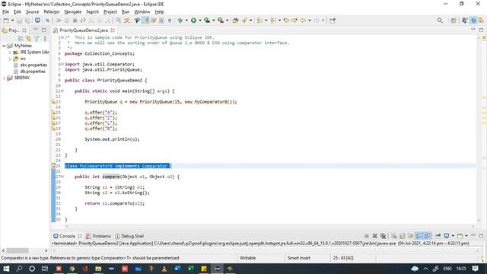The image size is (487, 274).
Task: Select the Console tab
Action: coord(64,236)
